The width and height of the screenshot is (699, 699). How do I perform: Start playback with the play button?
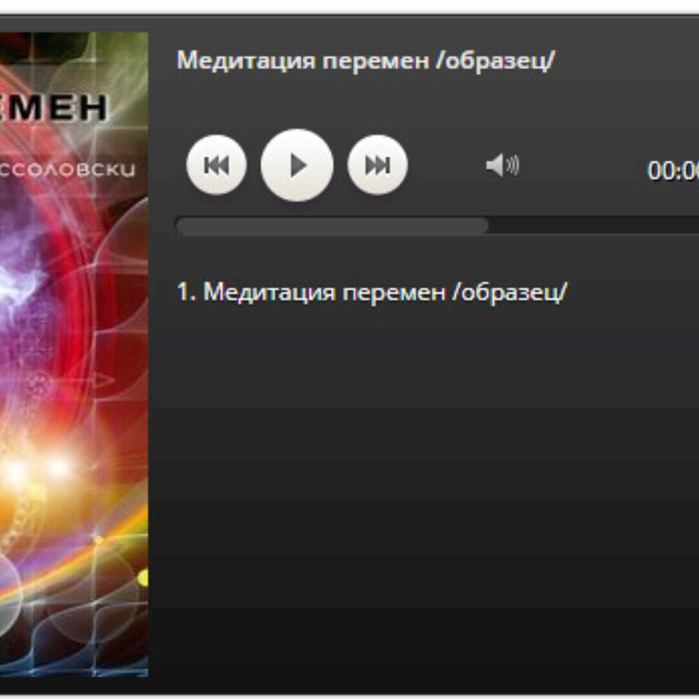297,165
